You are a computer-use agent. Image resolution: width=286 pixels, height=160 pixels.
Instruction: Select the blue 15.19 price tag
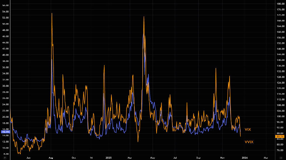pos(5,132)
